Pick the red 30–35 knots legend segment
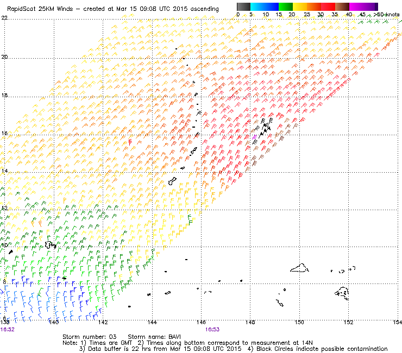402x353 pixels. tap(328, 7)
